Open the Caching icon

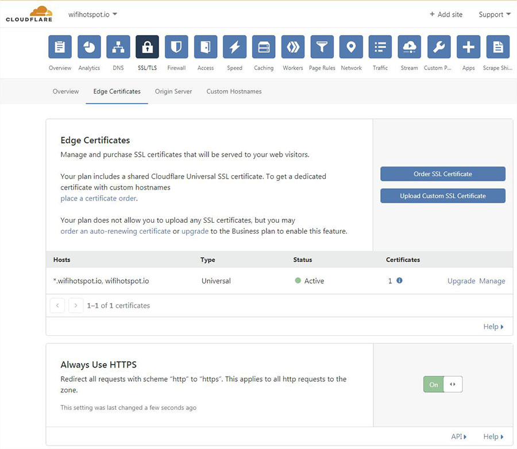pyautogui.click(x=264, y=47)
